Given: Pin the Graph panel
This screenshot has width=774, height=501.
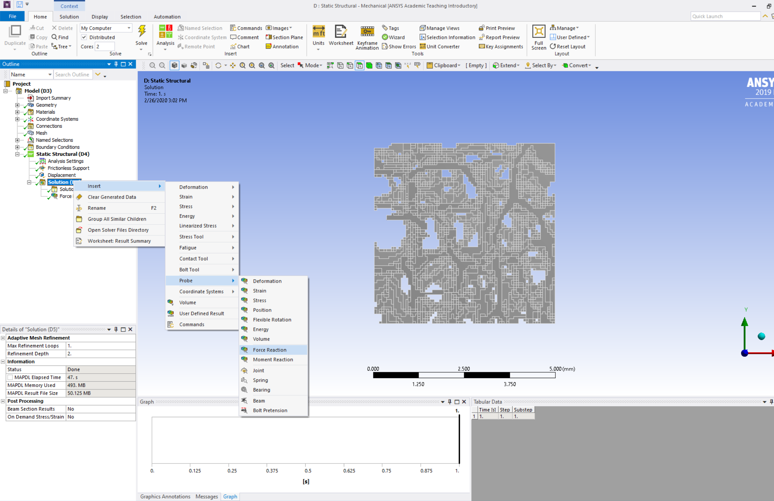Looking at the screenshot, I should click(450, 402).
